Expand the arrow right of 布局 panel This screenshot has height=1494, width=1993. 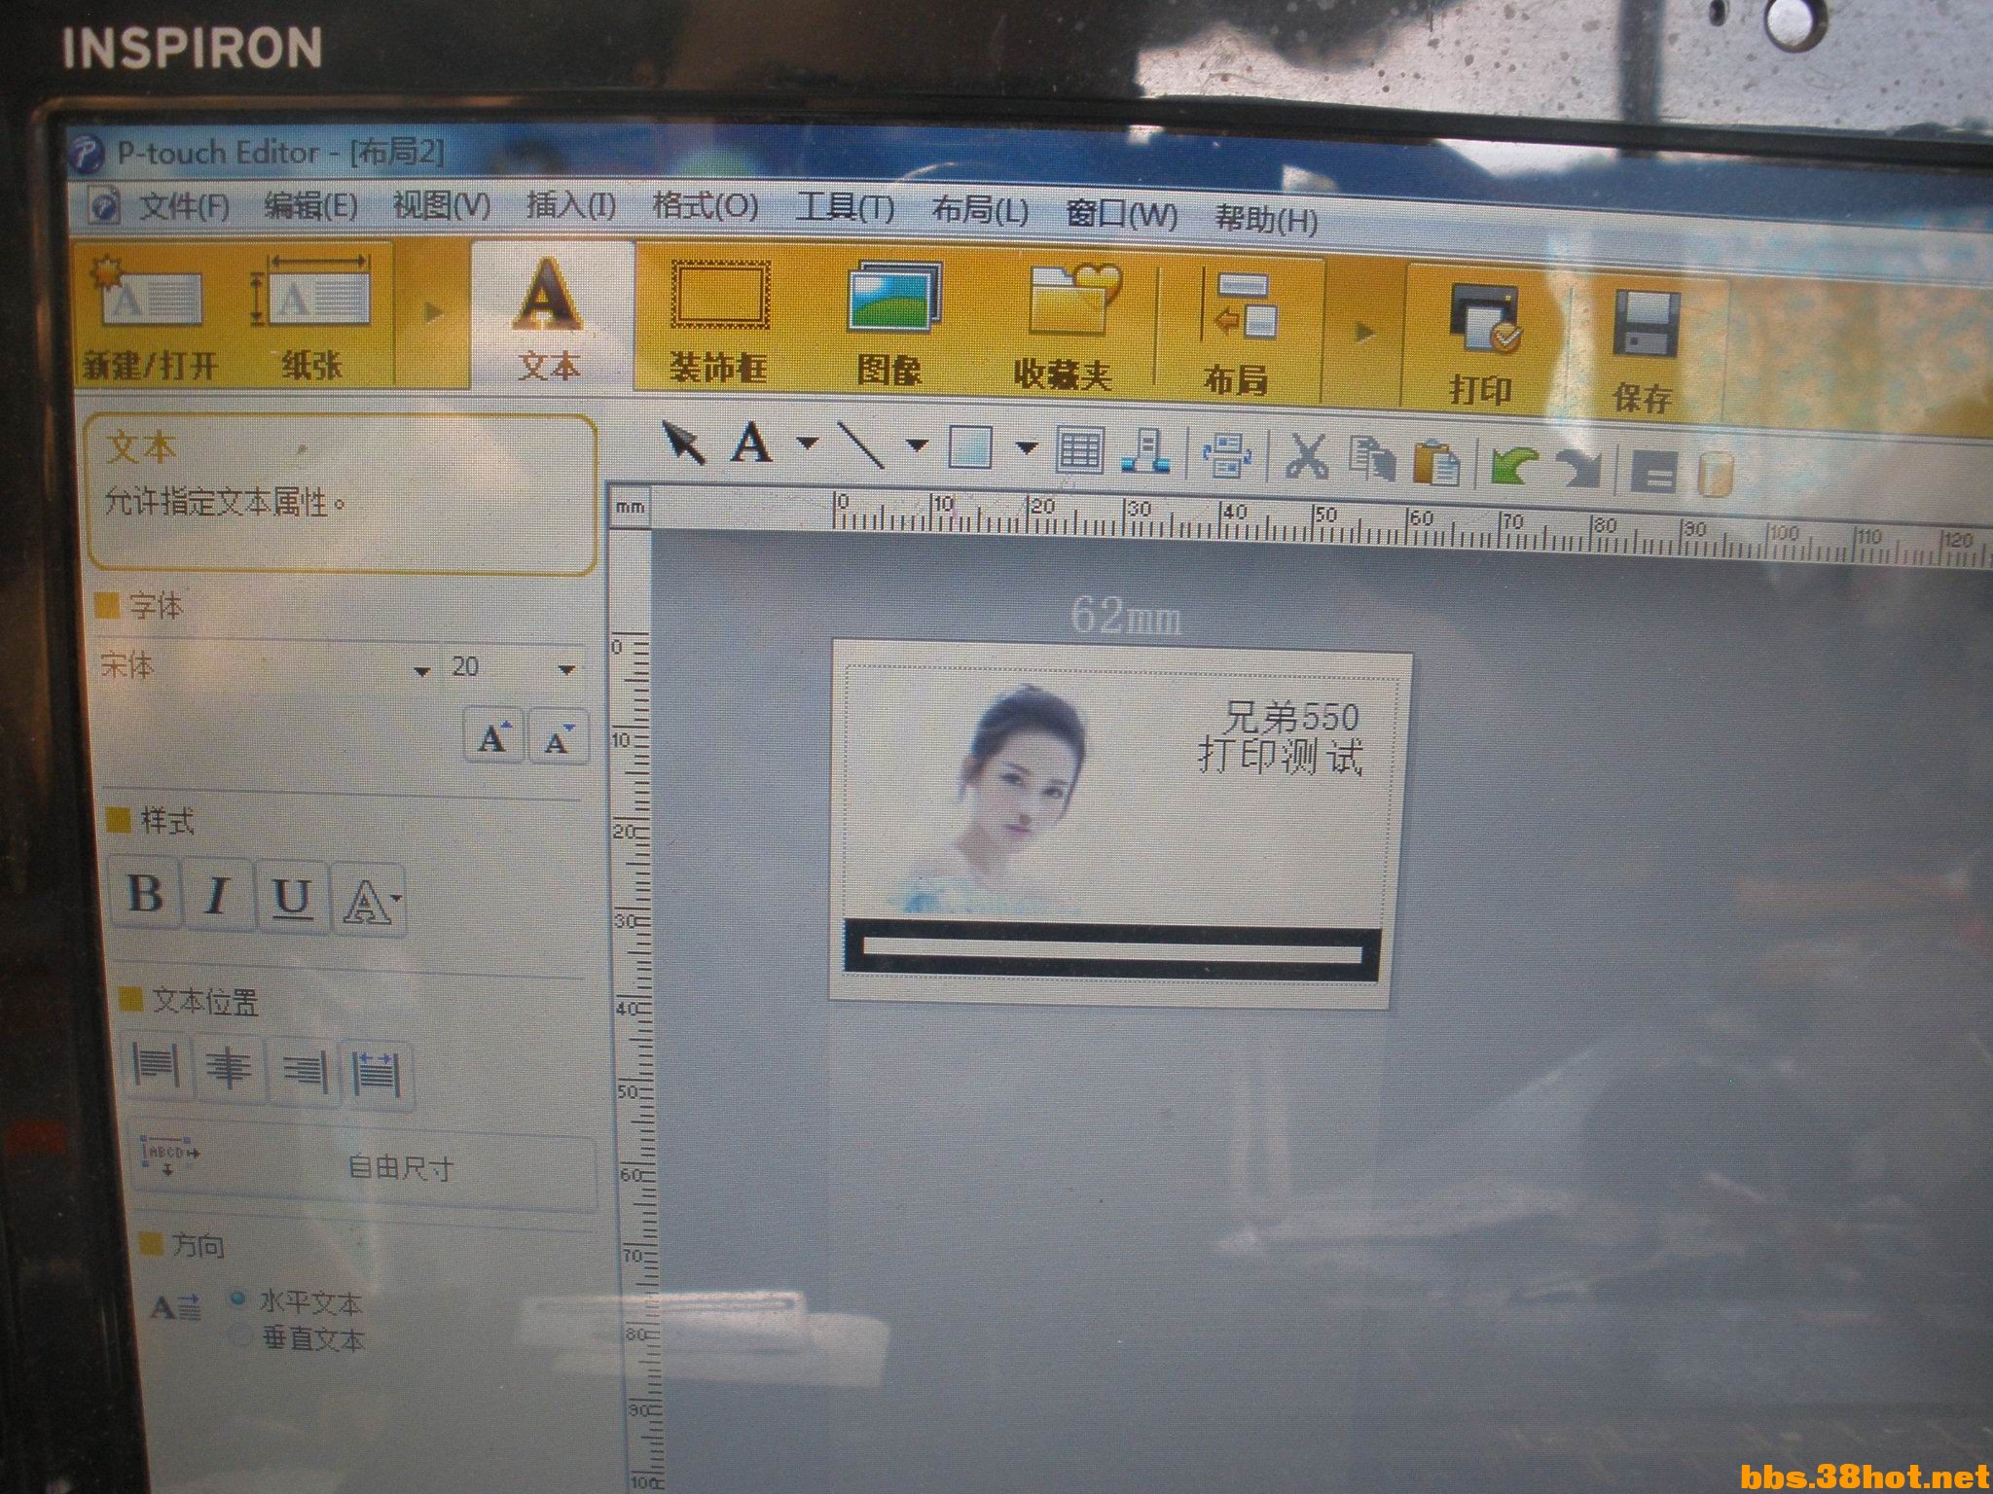tap(1365, 333)
